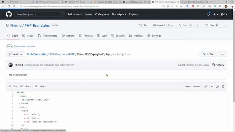
Task: Select the Actions tab
Action: point(68,36)
